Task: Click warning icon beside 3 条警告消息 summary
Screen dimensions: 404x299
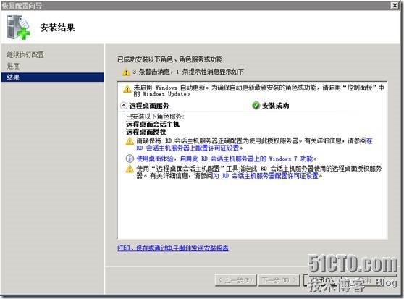Action: [x=126, y=72]
